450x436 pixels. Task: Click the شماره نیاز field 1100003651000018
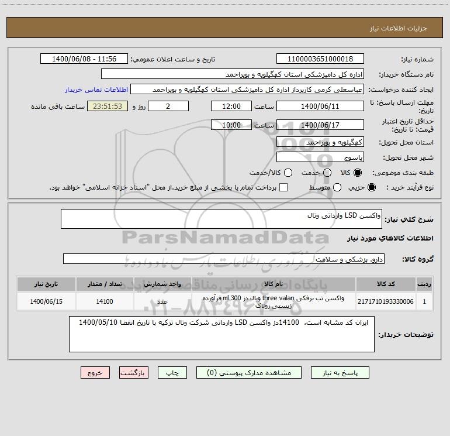[320, 59]
